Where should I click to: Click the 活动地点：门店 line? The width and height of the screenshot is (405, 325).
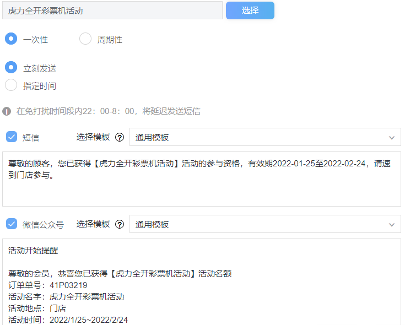click(x=37, y=308)
